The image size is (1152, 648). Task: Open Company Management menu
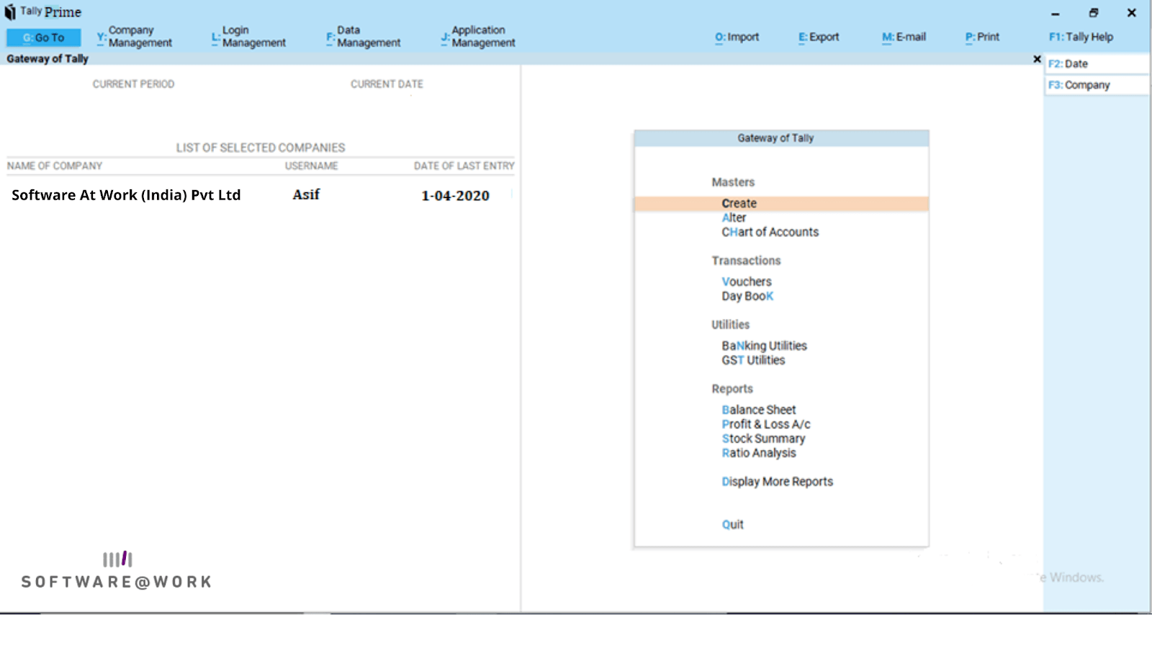click(x=135, y=37)
